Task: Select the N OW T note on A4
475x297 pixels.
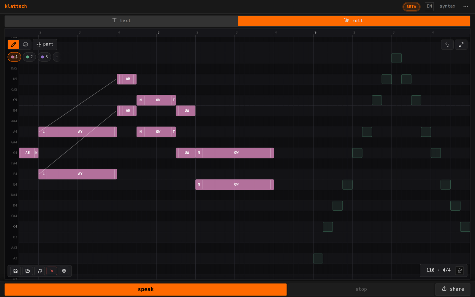Action: [x=156, y=132]
